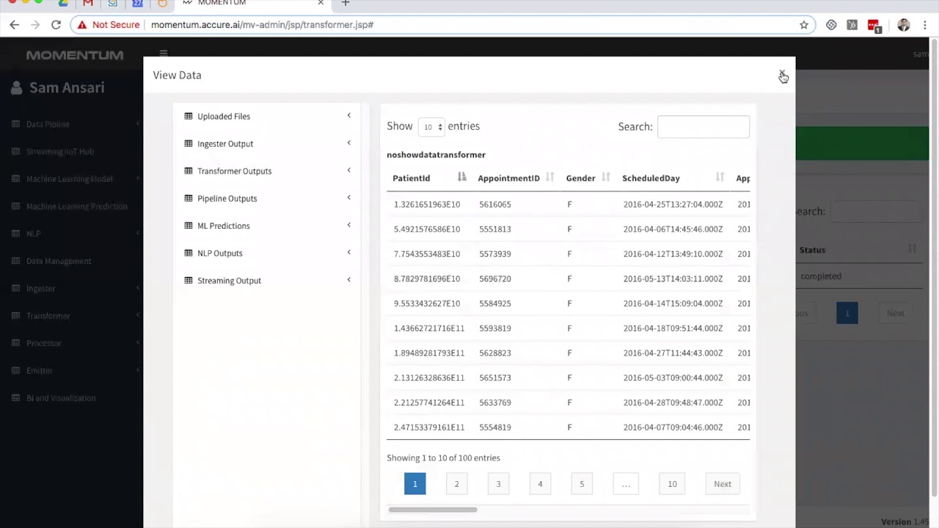Go to page 2 of results
Viewport: 939px width, 528px height.
(456, 484)
